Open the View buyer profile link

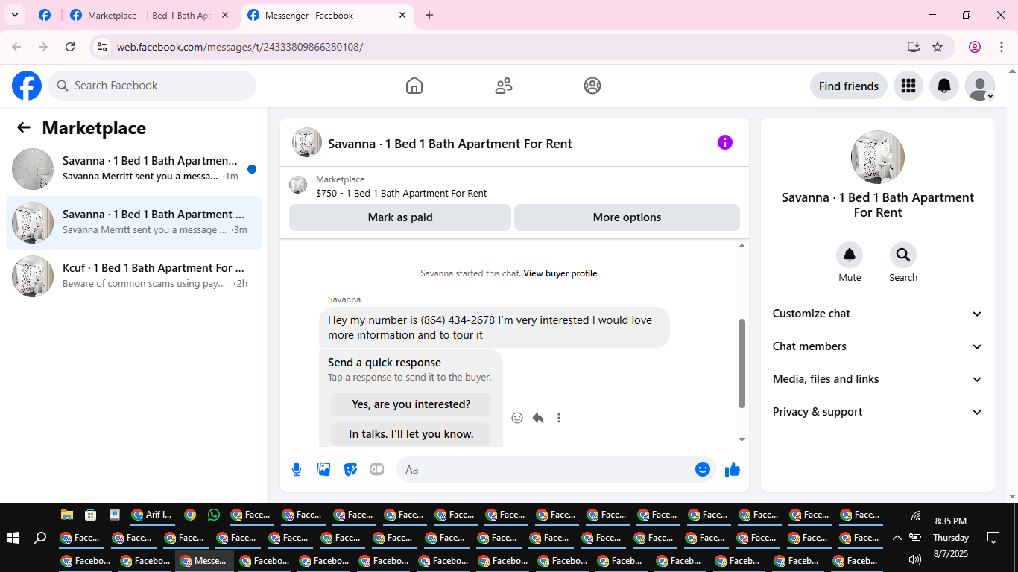pyautogui.click(x=560, y=273)
